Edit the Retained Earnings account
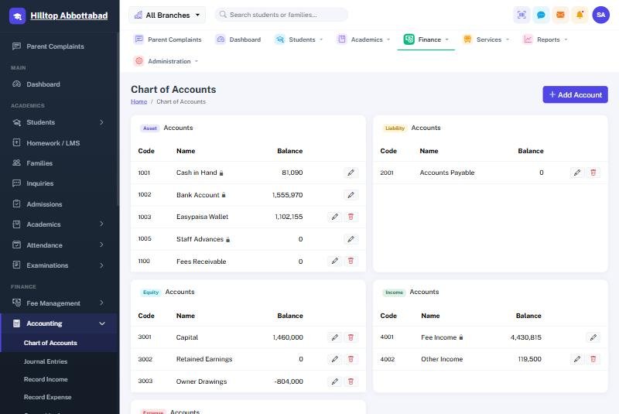The image size is (619, 414). pyautogui.click(x=335, y=359)
